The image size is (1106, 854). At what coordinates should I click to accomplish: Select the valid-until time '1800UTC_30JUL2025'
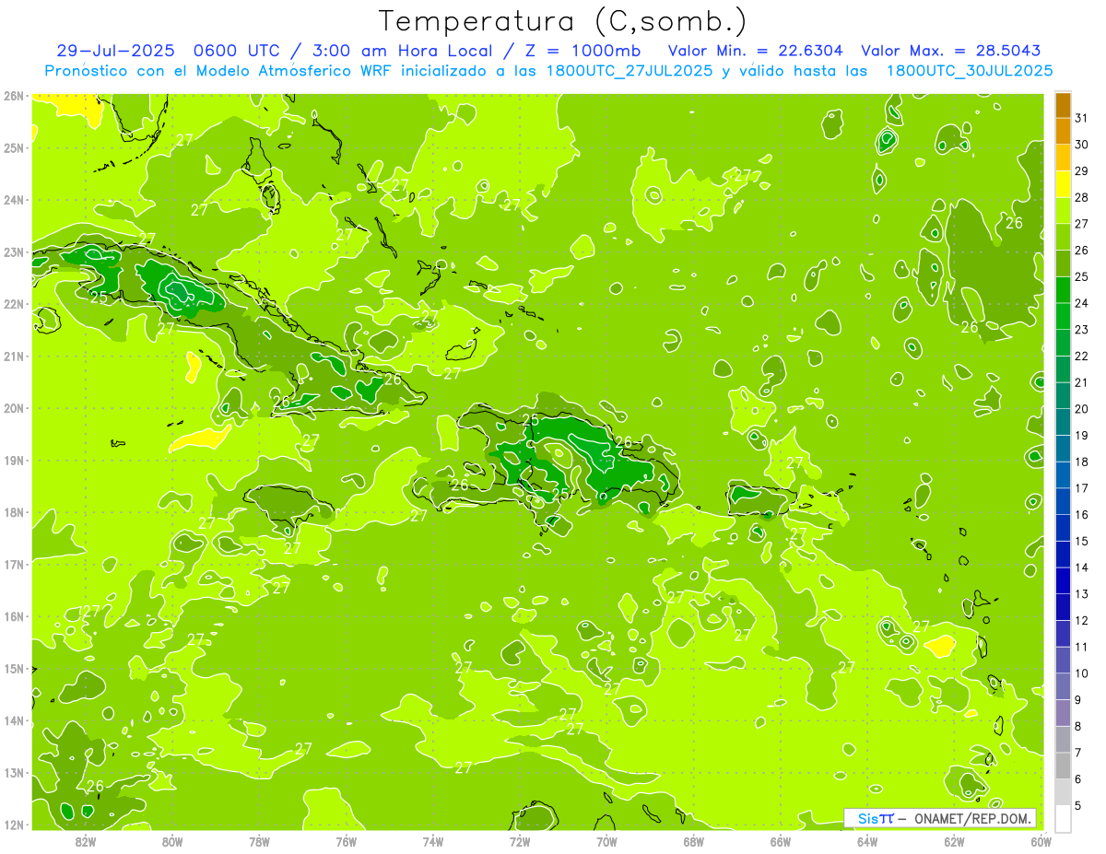[x=970, y=71]
